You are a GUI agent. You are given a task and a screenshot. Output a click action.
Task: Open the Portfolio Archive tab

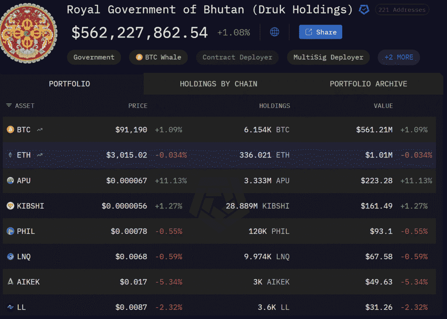pyautogui.click(x=368, y=84)
